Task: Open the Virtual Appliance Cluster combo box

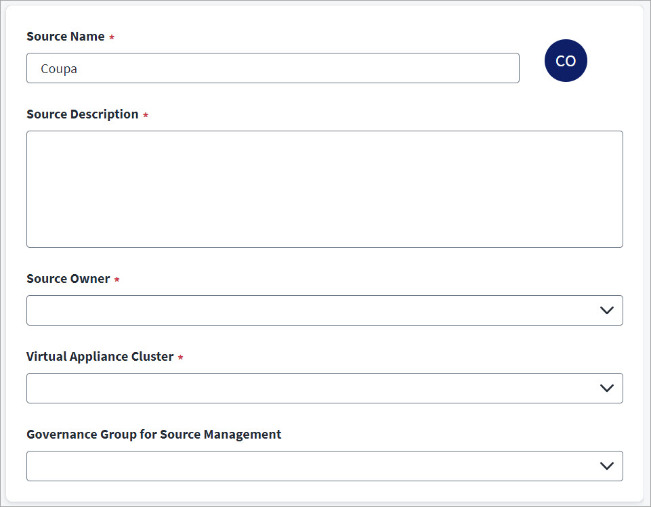Action: [312, 388]
